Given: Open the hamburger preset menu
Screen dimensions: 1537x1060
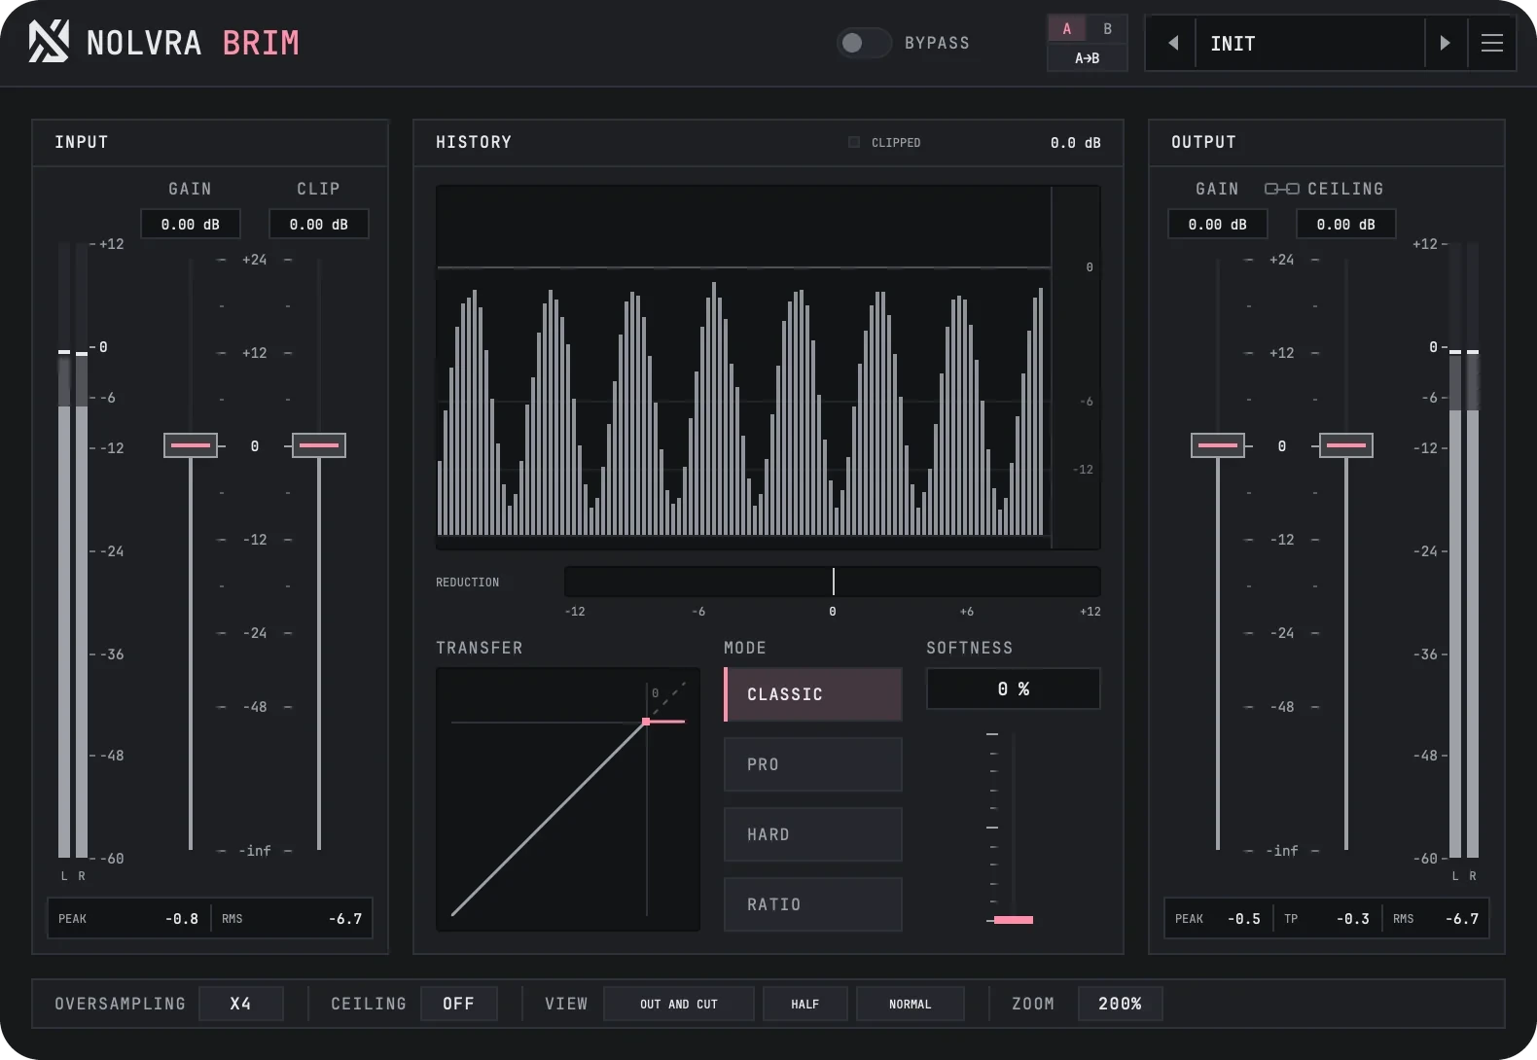Looking at the screenshot, I should point(1492,43).
